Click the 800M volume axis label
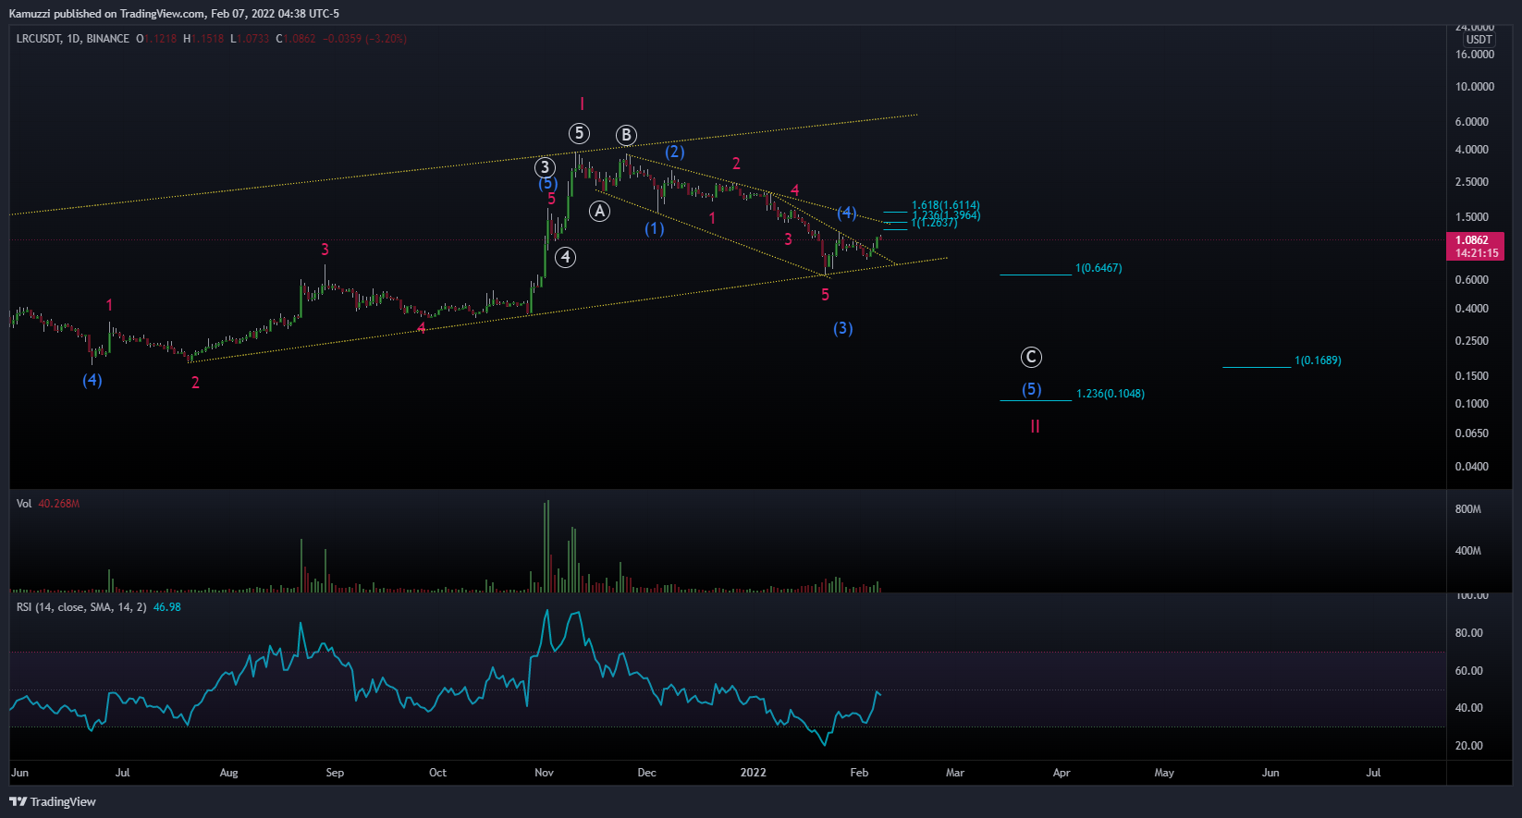Viewport: 1522px width, 818px height. tap(1468, 509)
